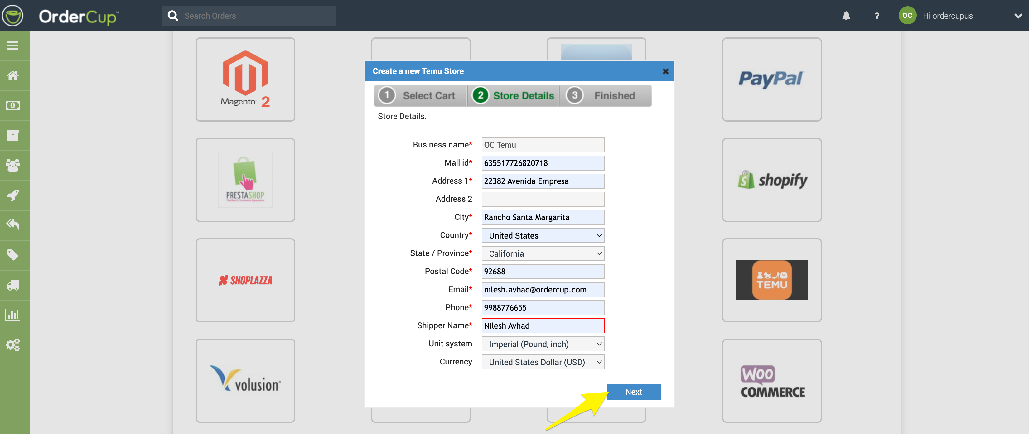Expand the State / Province dropdown
The width and height of the screenshot is (1029, 434).
pyautogui.click(x=543, y=253)
